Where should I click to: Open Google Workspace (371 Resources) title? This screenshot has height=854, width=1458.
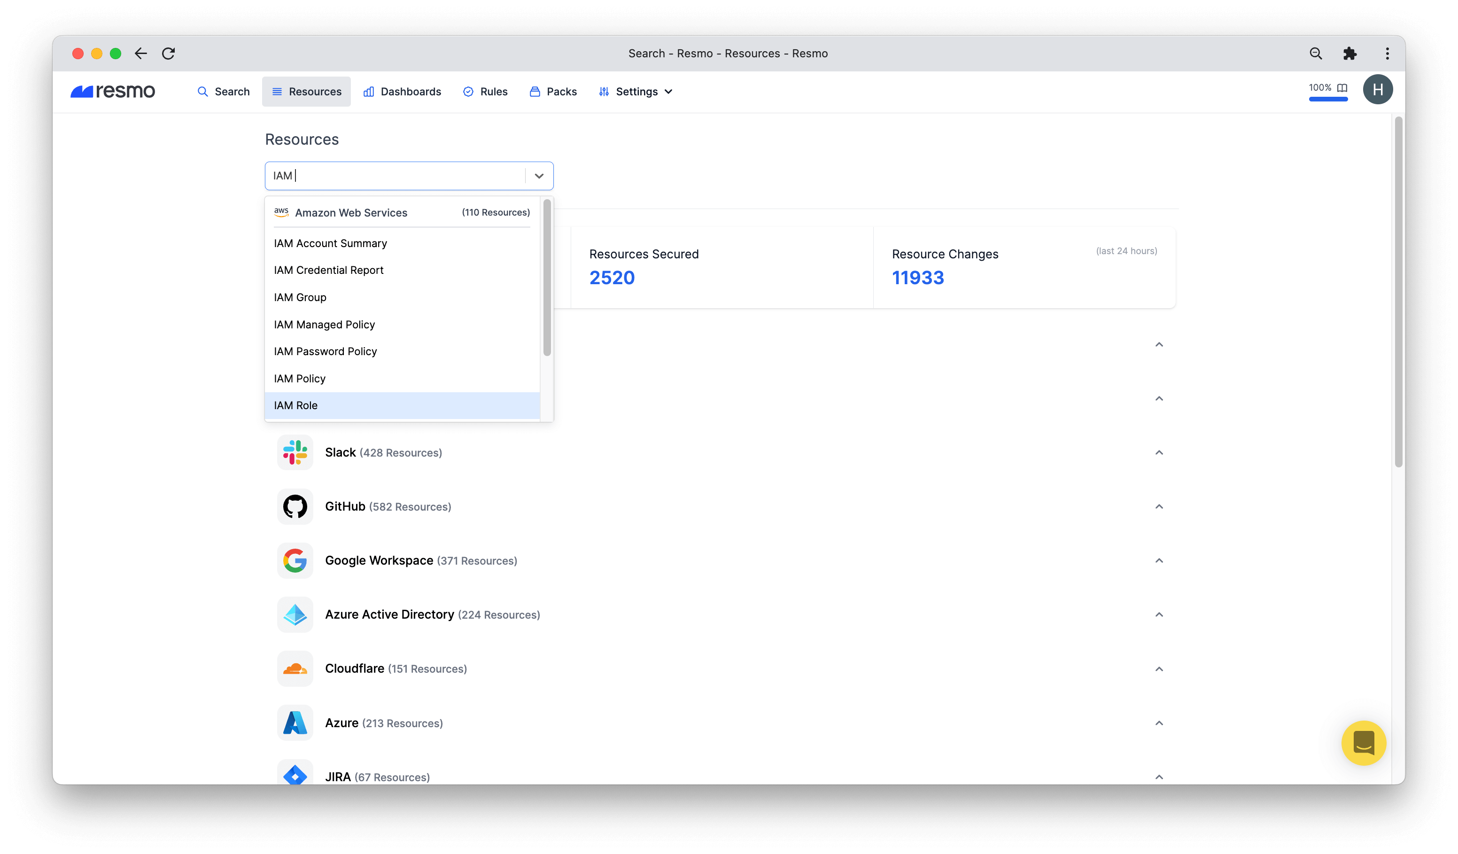point(420,561)
